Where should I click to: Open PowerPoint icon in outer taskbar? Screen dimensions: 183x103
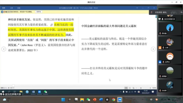(95, 100)
